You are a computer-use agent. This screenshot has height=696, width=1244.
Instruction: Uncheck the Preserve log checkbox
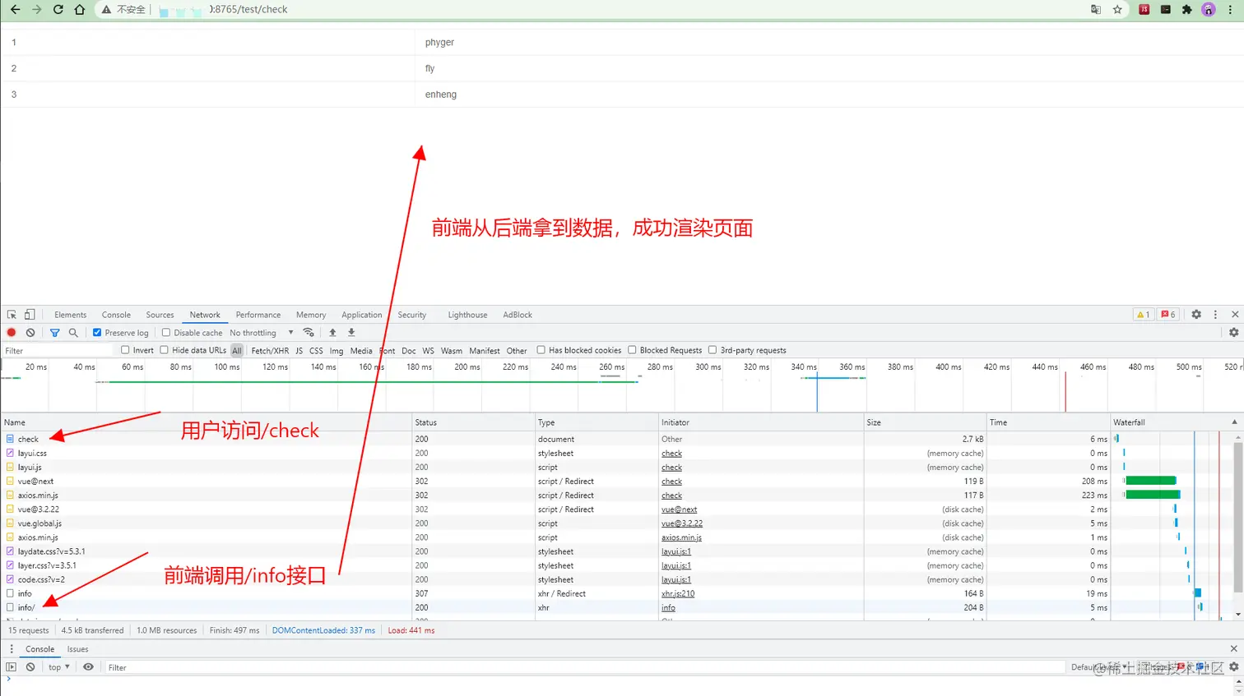(97, 333)
